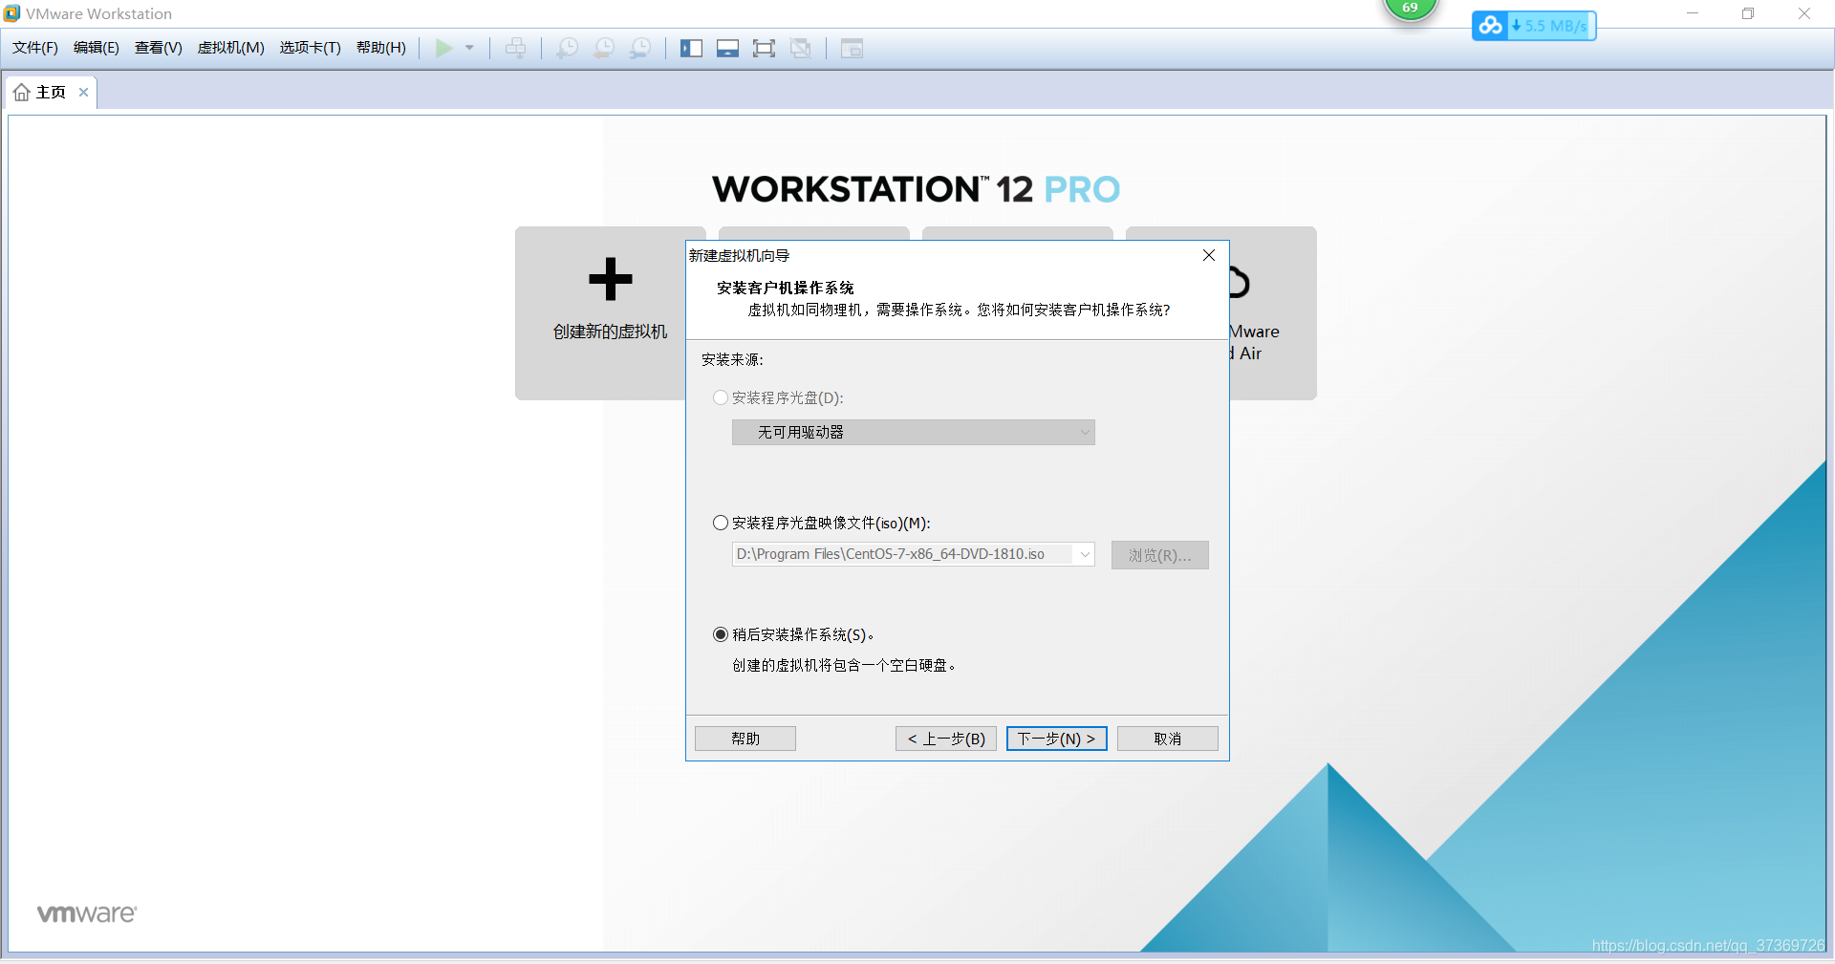Click the home icon on 主页 tab
The width and height of the screenshot is (1835, 964).
tap(22, 93)
